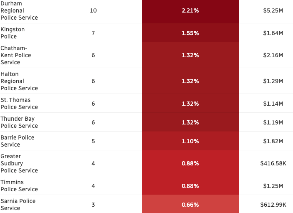The image size is (293, 213).
Task: Click the $2.16M amount
Action: (273, 55)
